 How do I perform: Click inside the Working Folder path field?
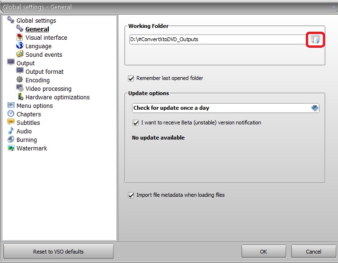pyautogui.click(x=218, y=39)
